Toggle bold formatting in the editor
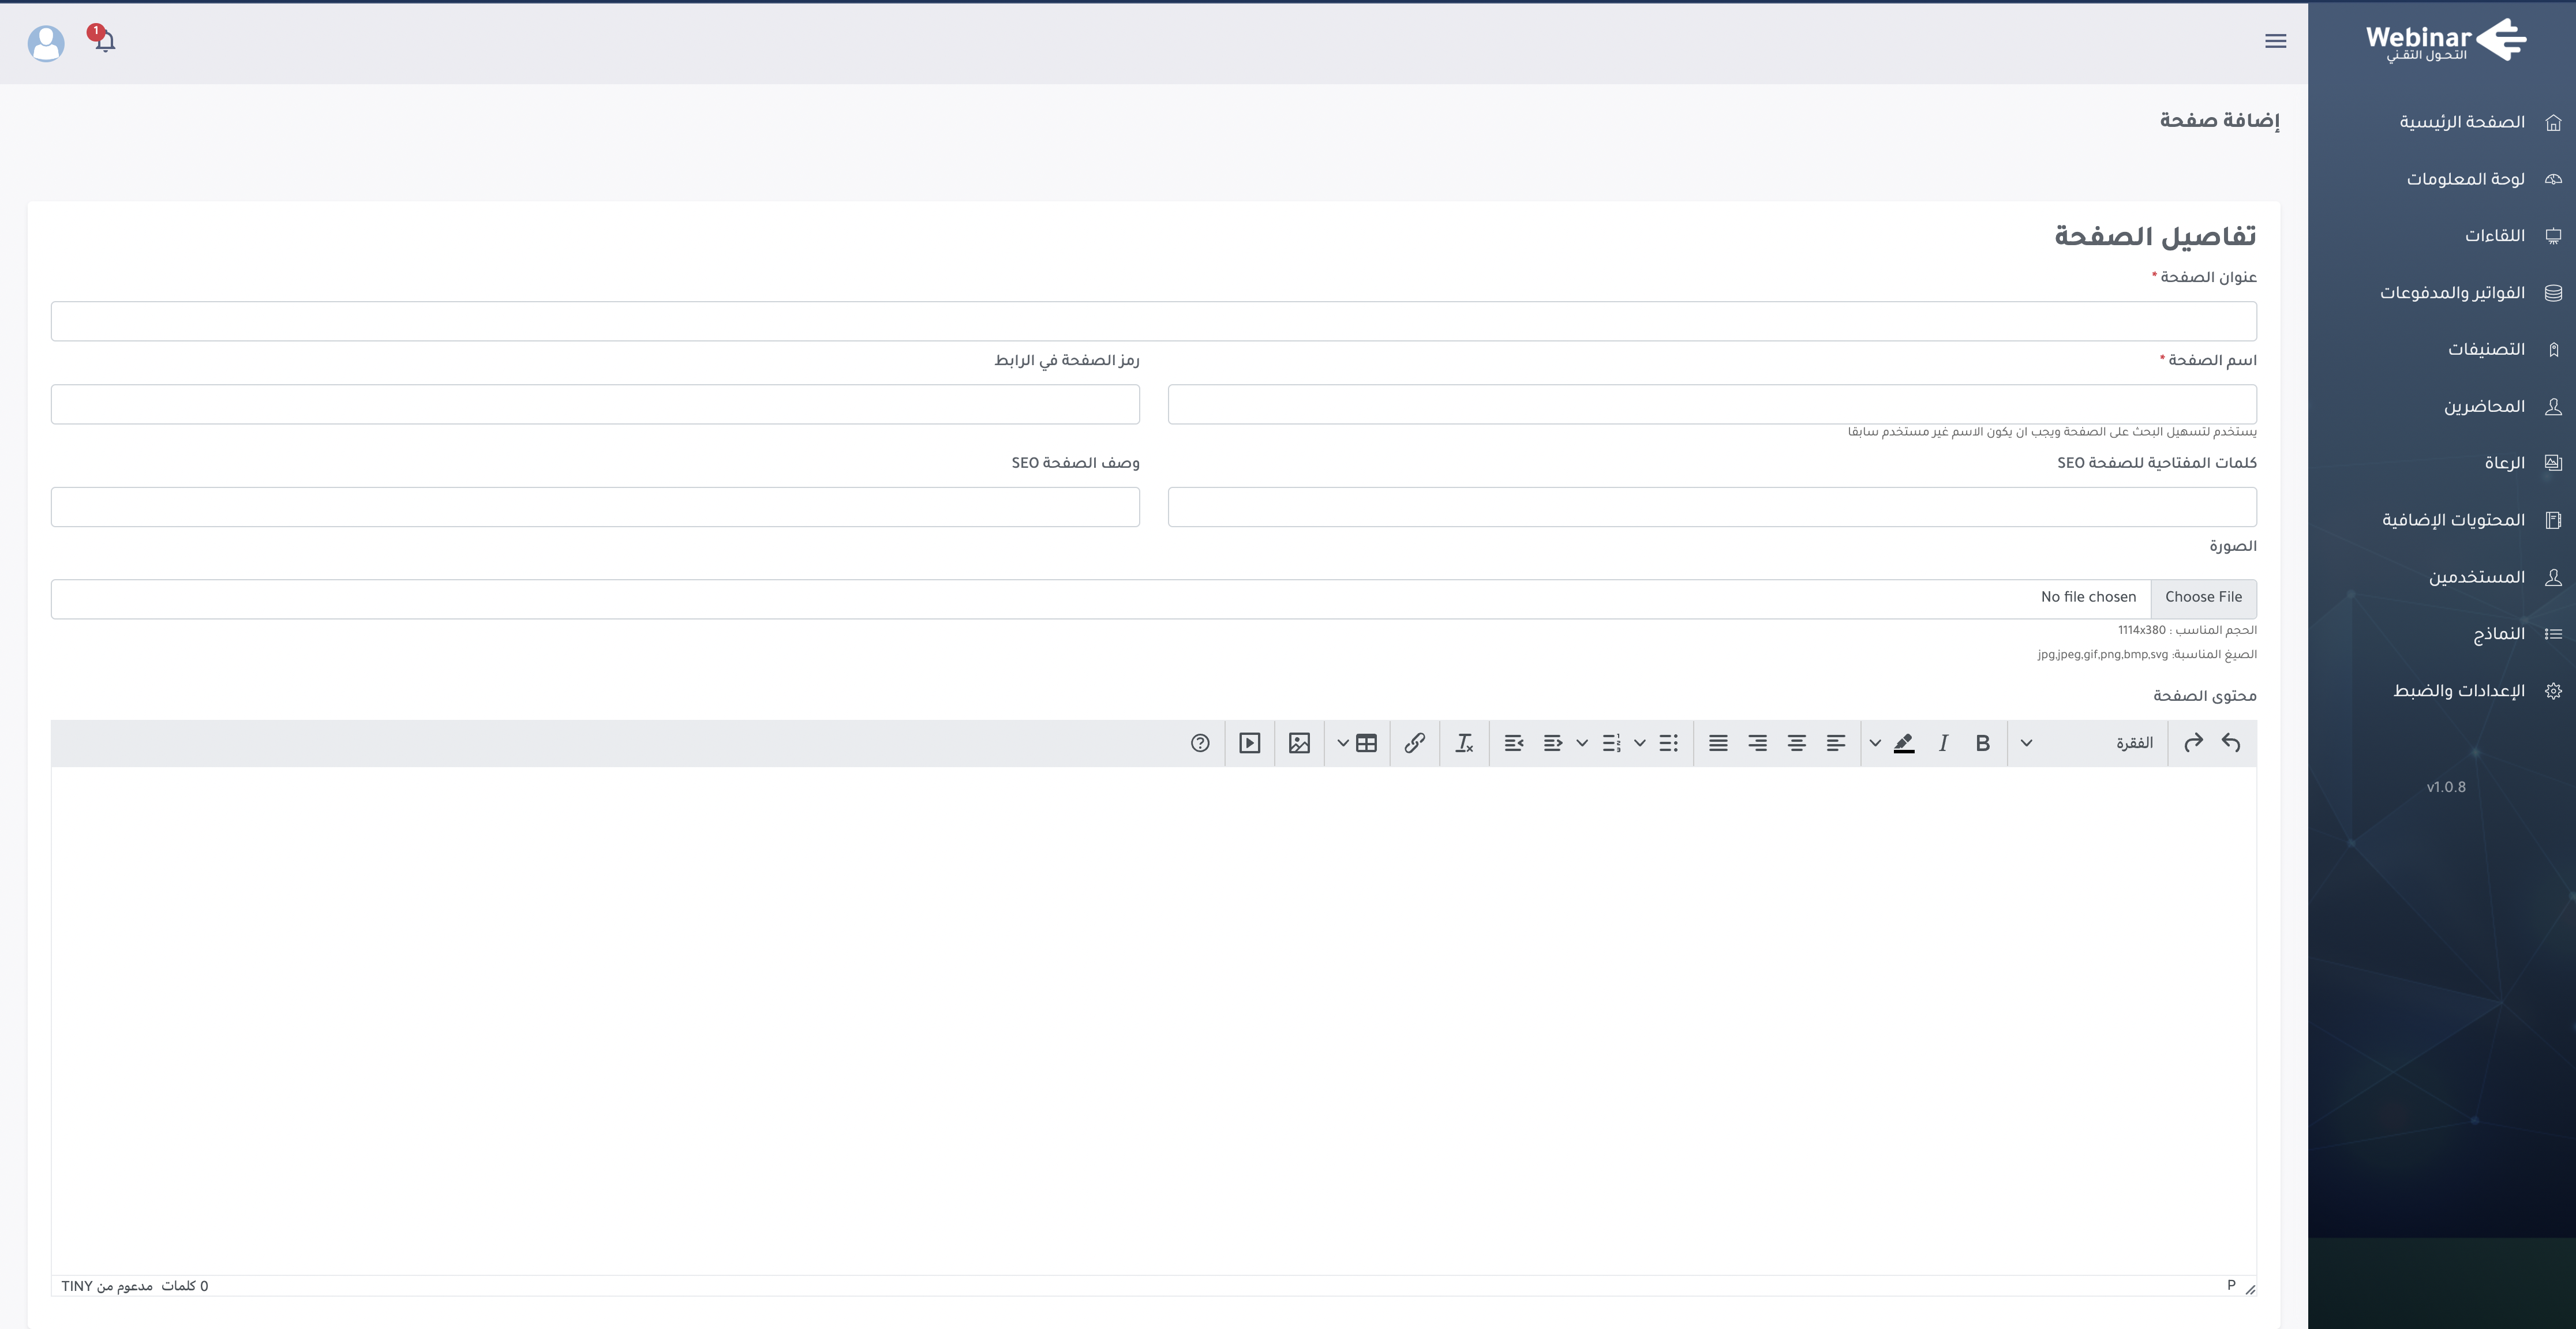This screenshot has height=1329, width=2576. (x=1982, y=742)
